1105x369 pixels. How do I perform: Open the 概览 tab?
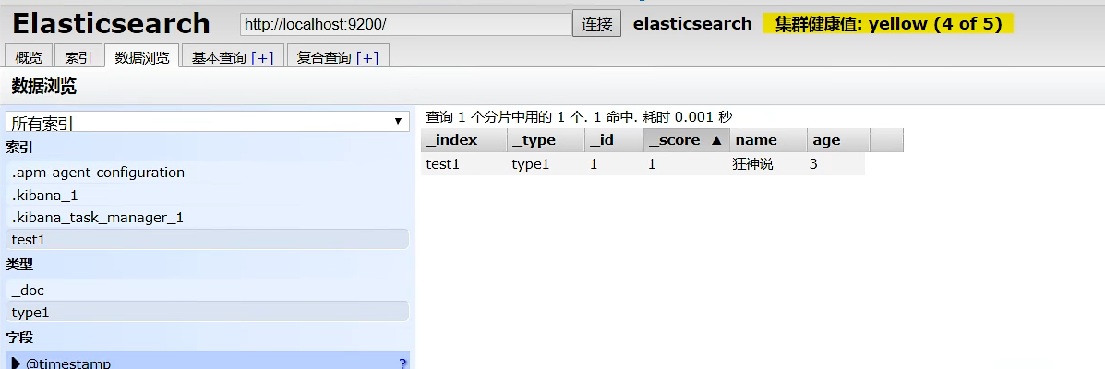click(x=29, y=57)
